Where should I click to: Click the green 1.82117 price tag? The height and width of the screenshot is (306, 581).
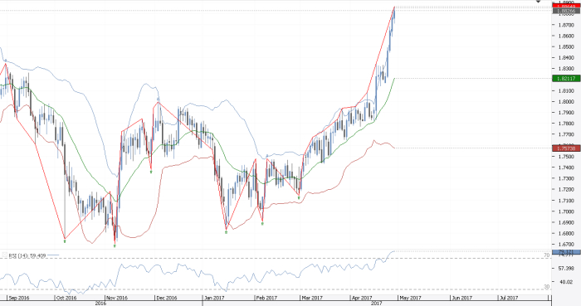point(566,79)
